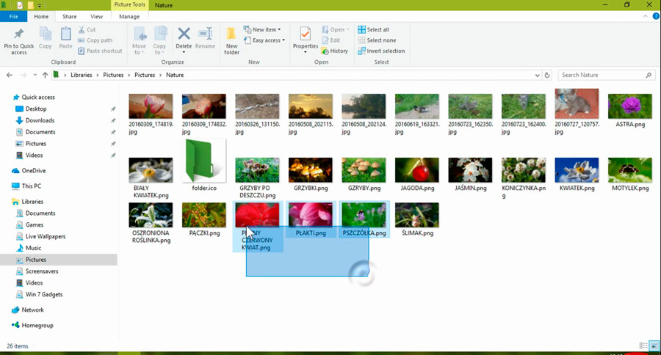Click the ribbon's Open button
Image resolution: width=661 pixels, height=355 pixels.
click(x=335, y=29)
